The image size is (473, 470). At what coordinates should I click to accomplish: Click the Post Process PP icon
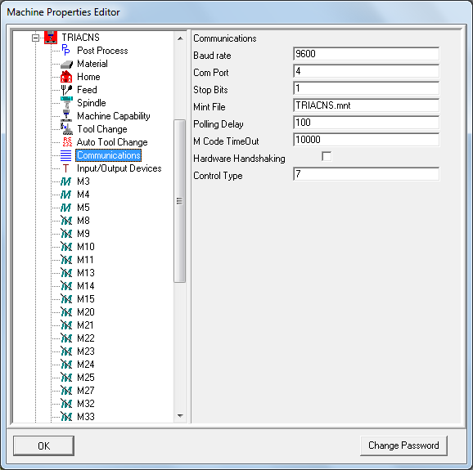pos(66,51)
